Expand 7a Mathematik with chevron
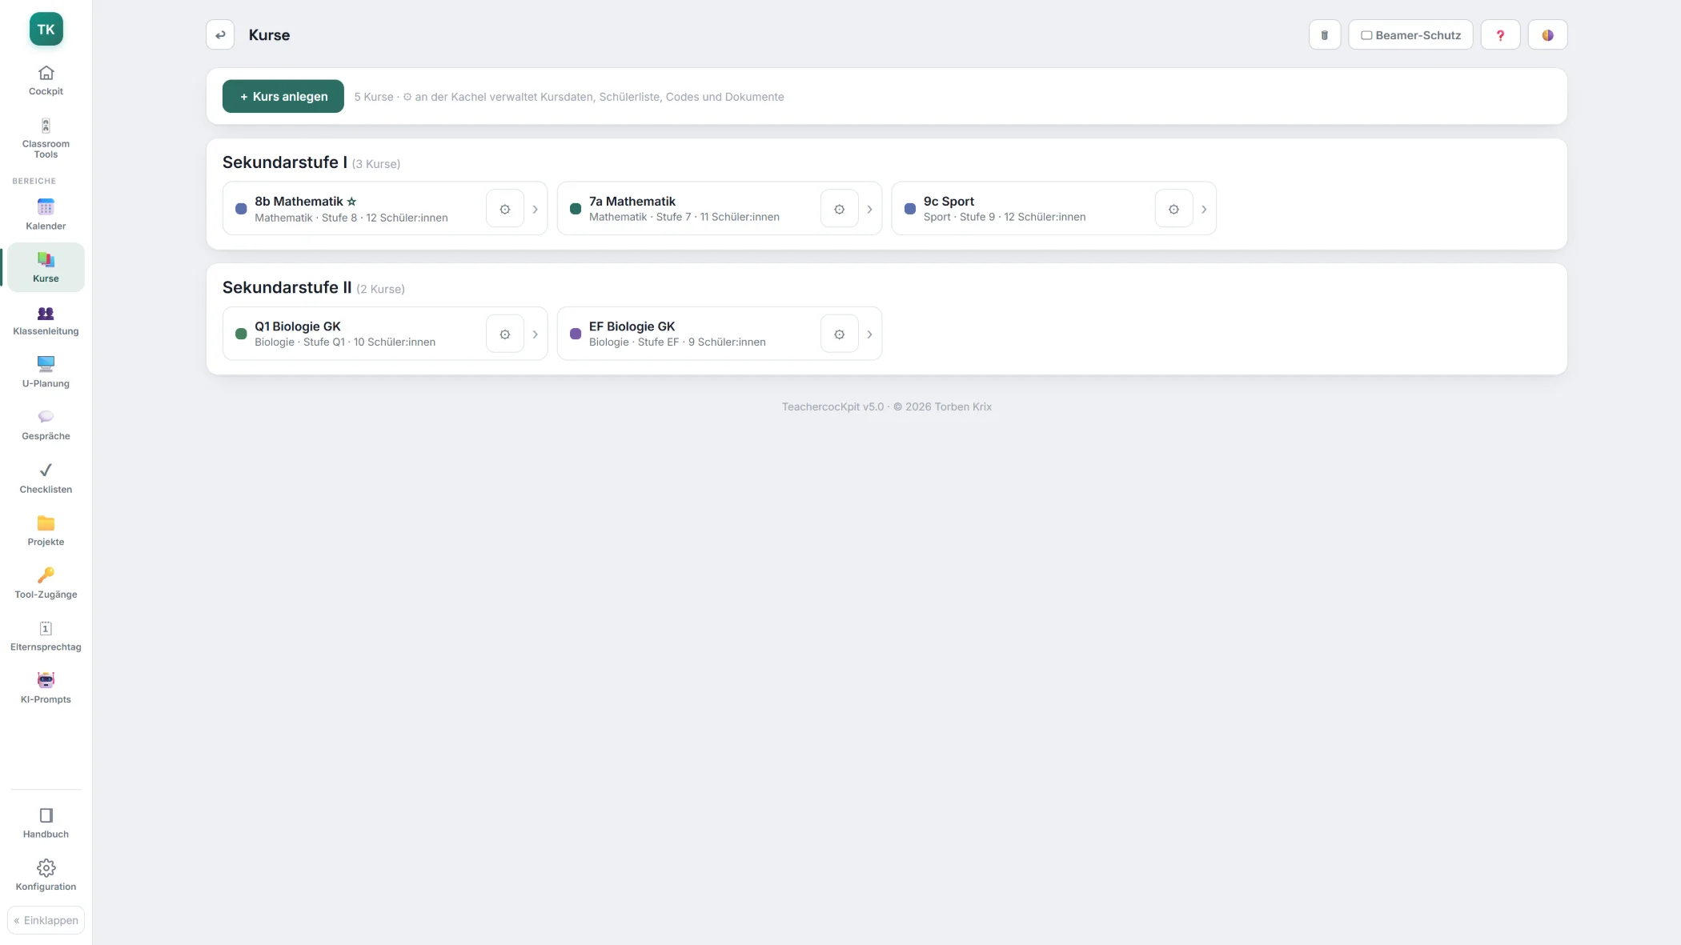This screenshot has height=945, width=1681. 869,210
